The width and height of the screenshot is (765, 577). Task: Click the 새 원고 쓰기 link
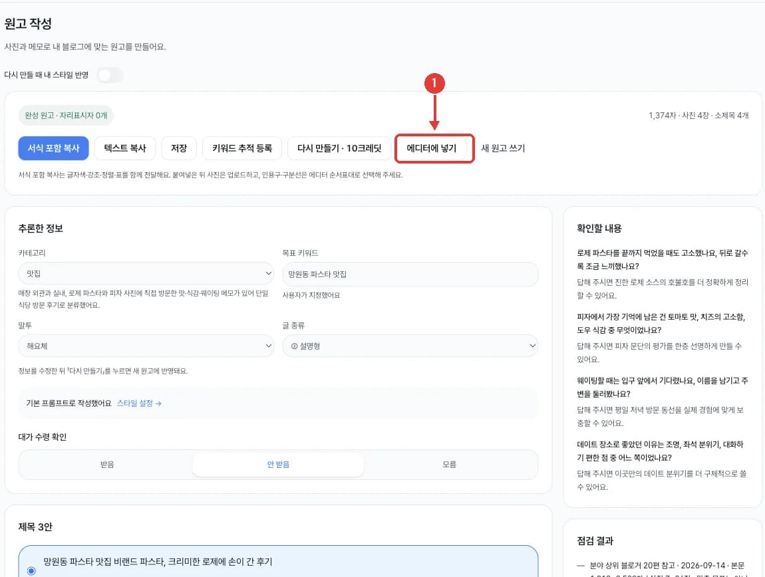(503, 148)
